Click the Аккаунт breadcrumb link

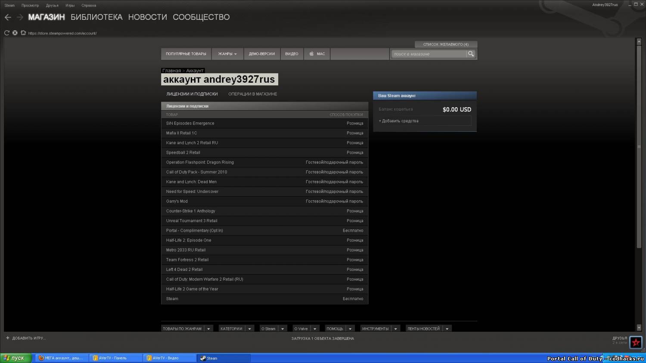[x=195, y=71]
